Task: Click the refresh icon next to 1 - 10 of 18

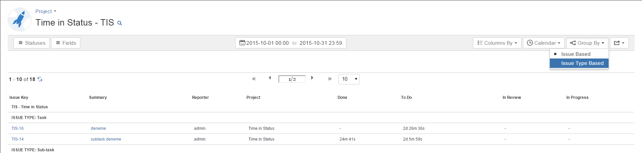Action: click(x=40, y=79)
